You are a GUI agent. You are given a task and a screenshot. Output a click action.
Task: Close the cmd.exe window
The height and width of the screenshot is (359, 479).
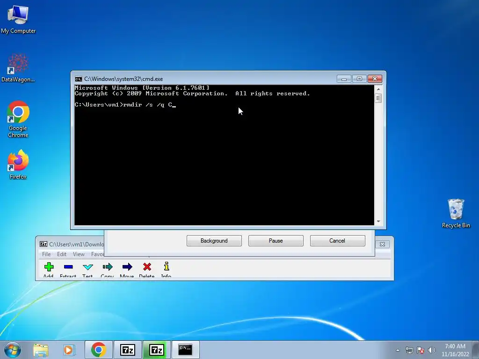coord(375,79)
